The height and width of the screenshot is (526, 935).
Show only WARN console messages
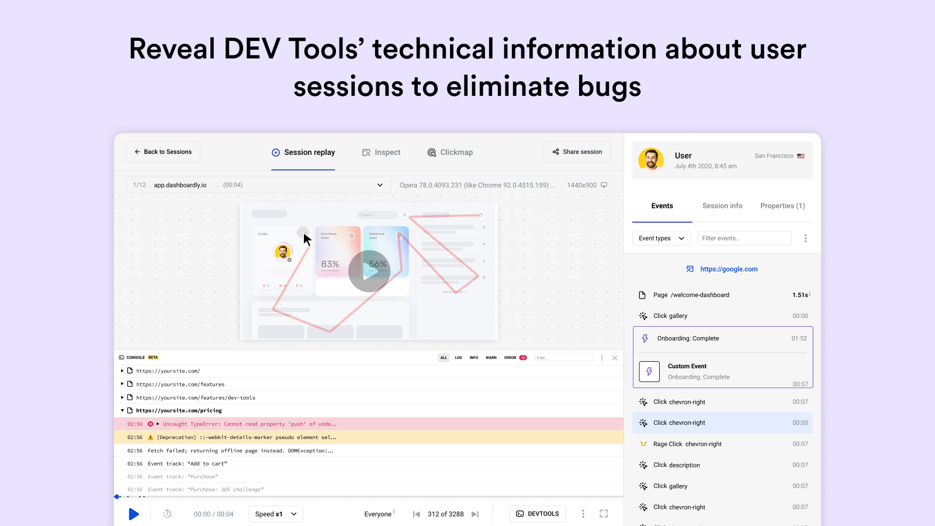tap(490, 357)
